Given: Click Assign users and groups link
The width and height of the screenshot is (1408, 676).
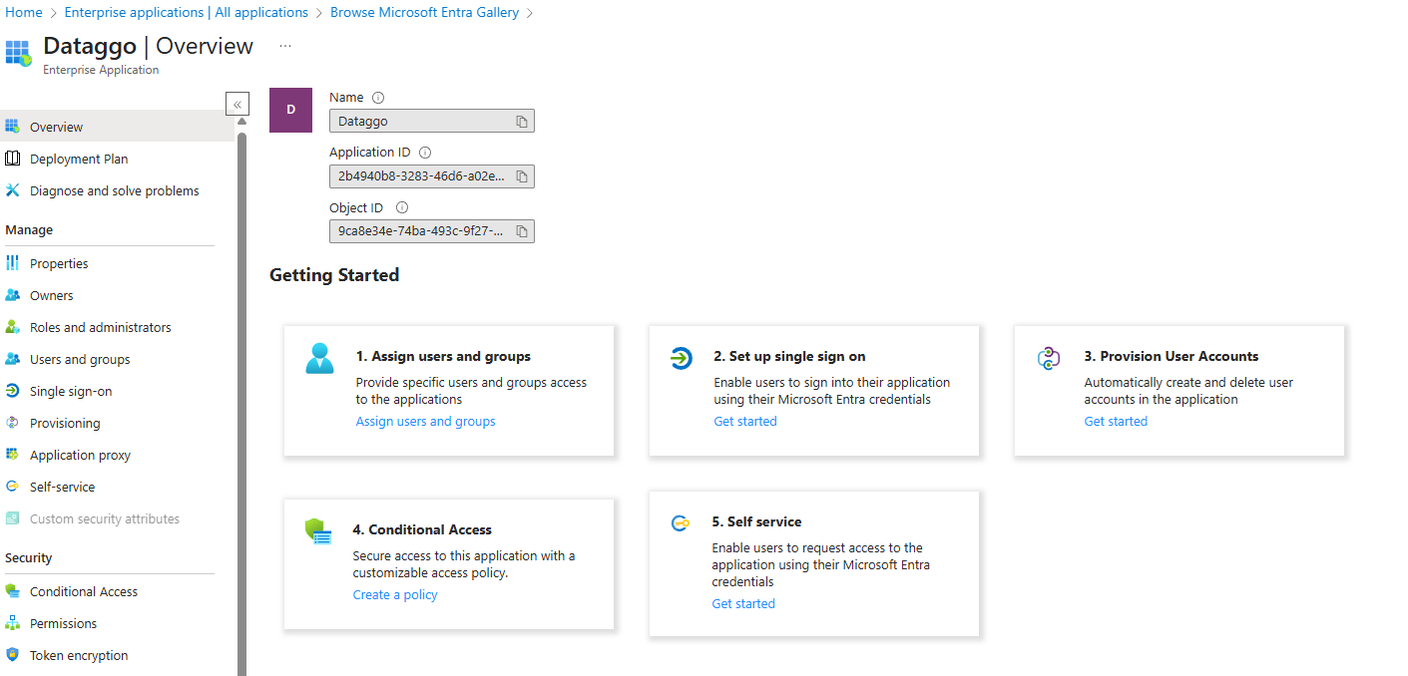Looking at the screenshot, I should [425, 421].
